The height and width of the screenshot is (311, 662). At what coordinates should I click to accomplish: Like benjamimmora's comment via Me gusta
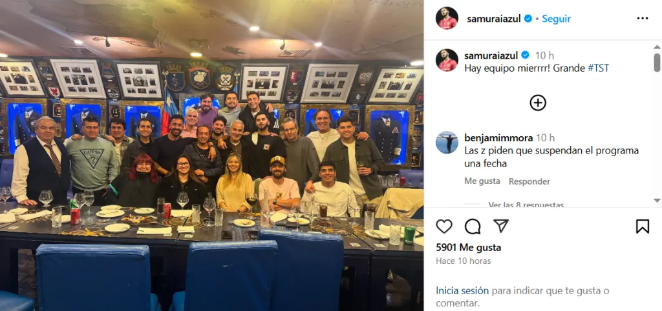[x=482, y=181]
